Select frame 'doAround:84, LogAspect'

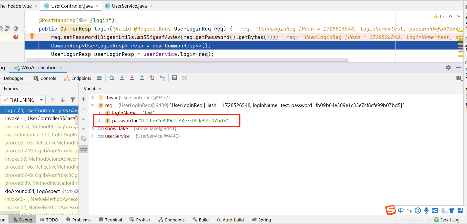coord(39,191)
